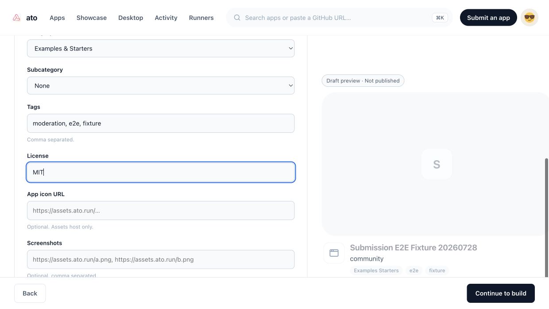This screenshot has width=549, height=309.
Task: Click the License field containing MIT
Action: [161, 172]
